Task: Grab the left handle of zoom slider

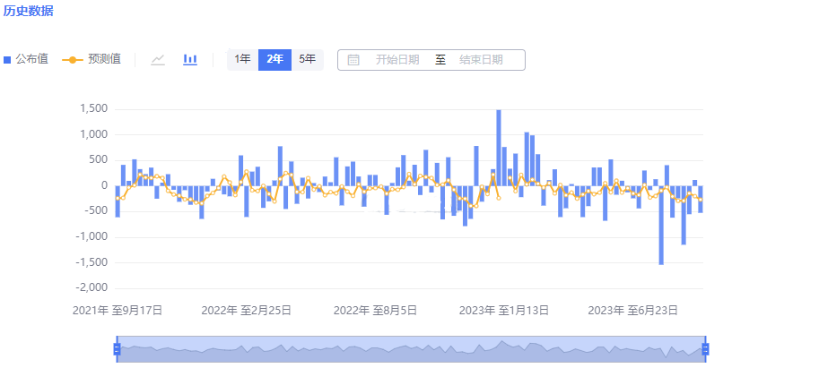Action: (117, 349)
